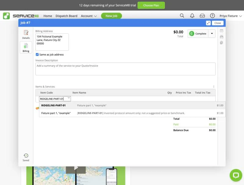Screen dimensions: 244x185
Task: Open the live chat bubble
Action: pos(236,175)
